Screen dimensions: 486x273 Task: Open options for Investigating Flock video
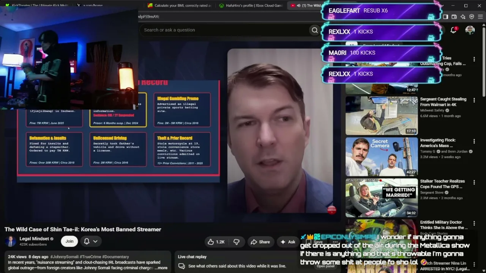474,141
